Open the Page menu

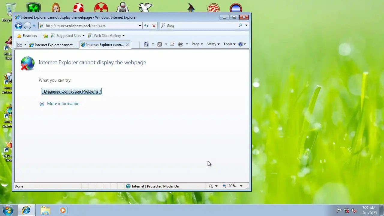coord(197,44)
